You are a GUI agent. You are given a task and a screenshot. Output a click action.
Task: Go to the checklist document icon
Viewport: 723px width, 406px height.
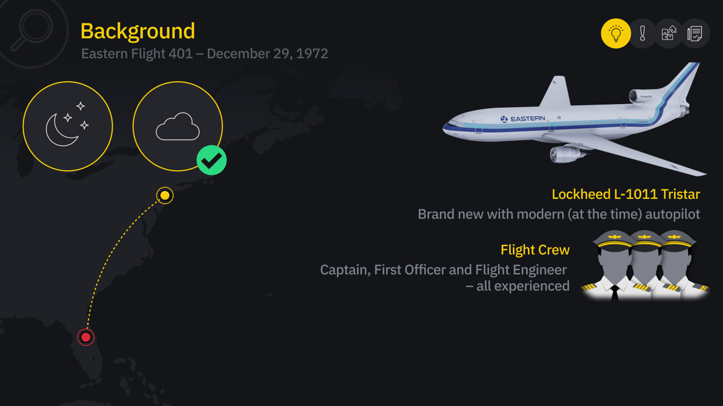point(695,34)
